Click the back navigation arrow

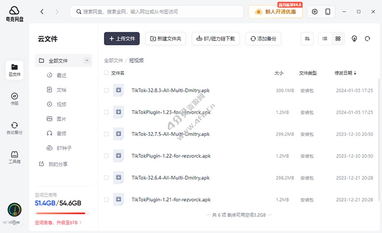pos(42,12)
